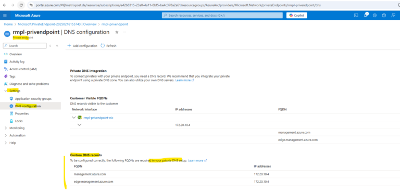Open Diagnose and solve problems
The width and height of the screenshot is (400, 191).
29,84
